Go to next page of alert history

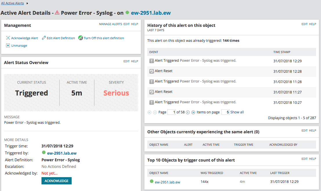188,112
